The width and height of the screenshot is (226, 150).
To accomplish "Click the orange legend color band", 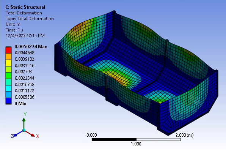I will point(8,57).
